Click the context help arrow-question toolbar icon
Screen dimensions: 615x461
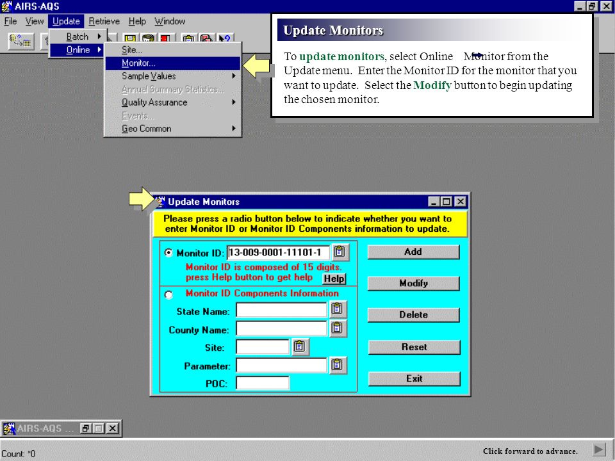coord(225,38)
